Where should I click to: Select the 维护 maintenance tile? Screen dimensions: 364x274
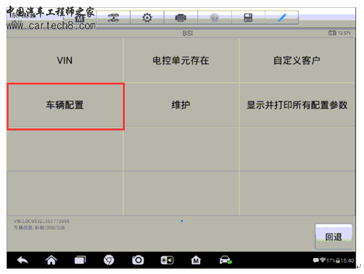click(181, 105)
